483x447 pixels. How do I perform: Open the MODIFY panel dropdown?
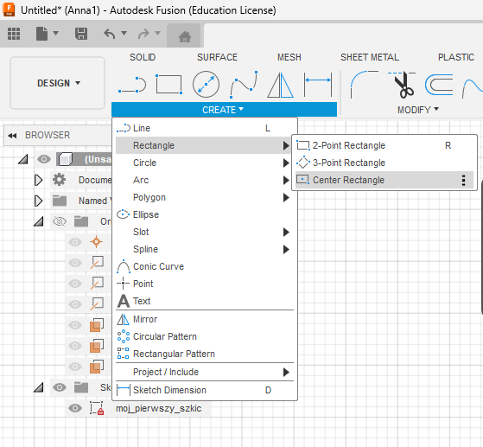coord(417,110)
